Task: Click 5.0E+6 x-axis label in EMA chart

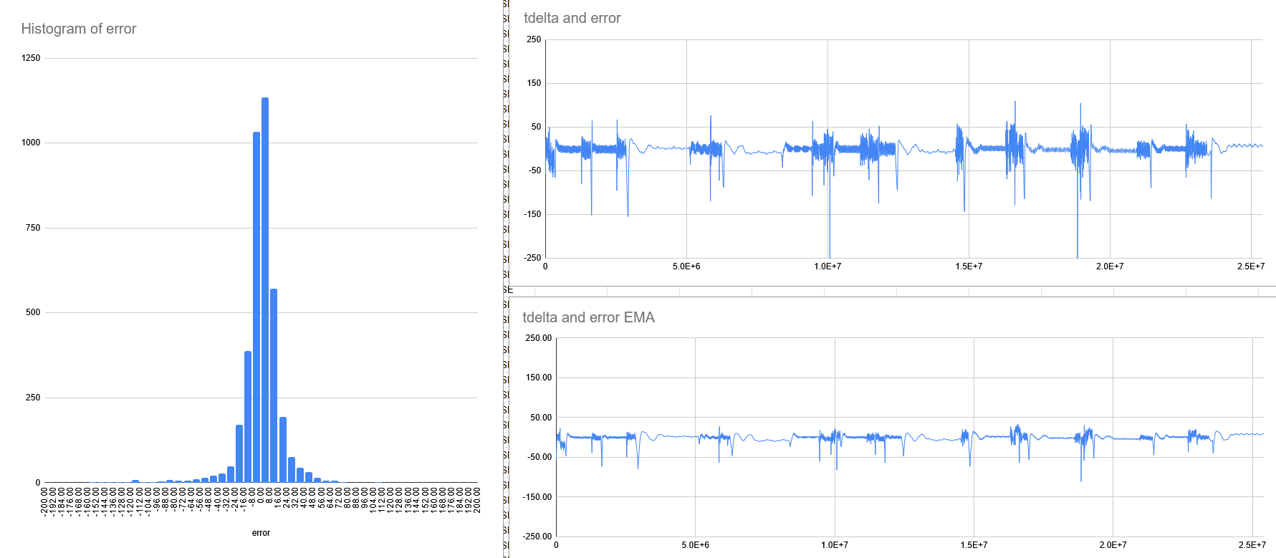Action: 695,545
